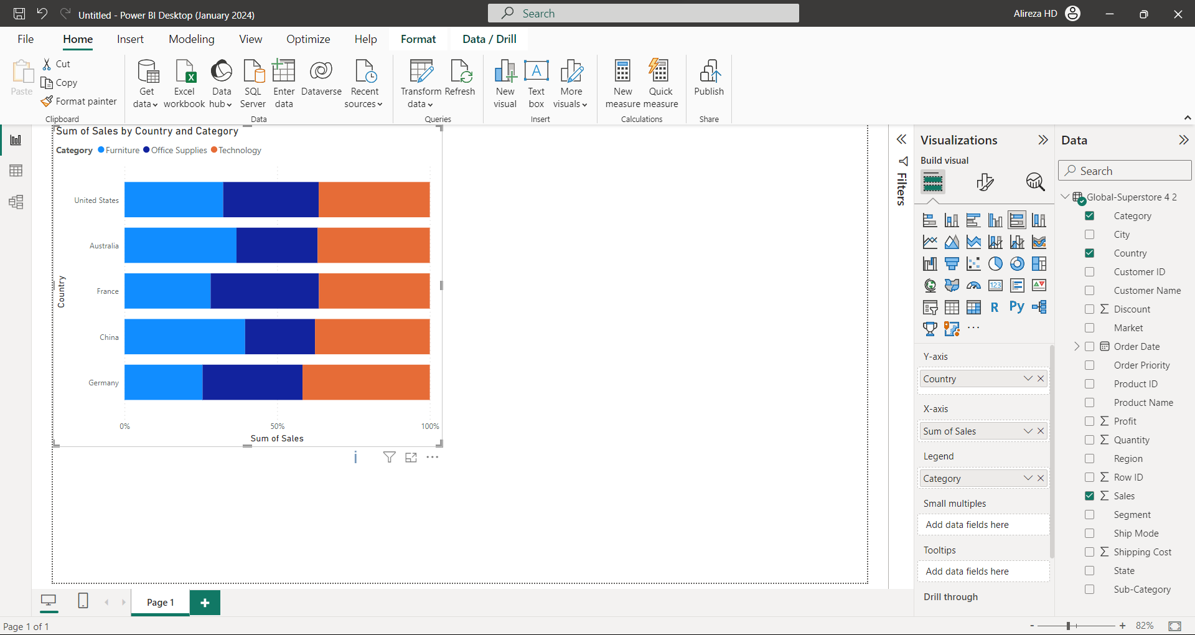
Task: Select the treemap visual icon
Action: pos(1039,263)
